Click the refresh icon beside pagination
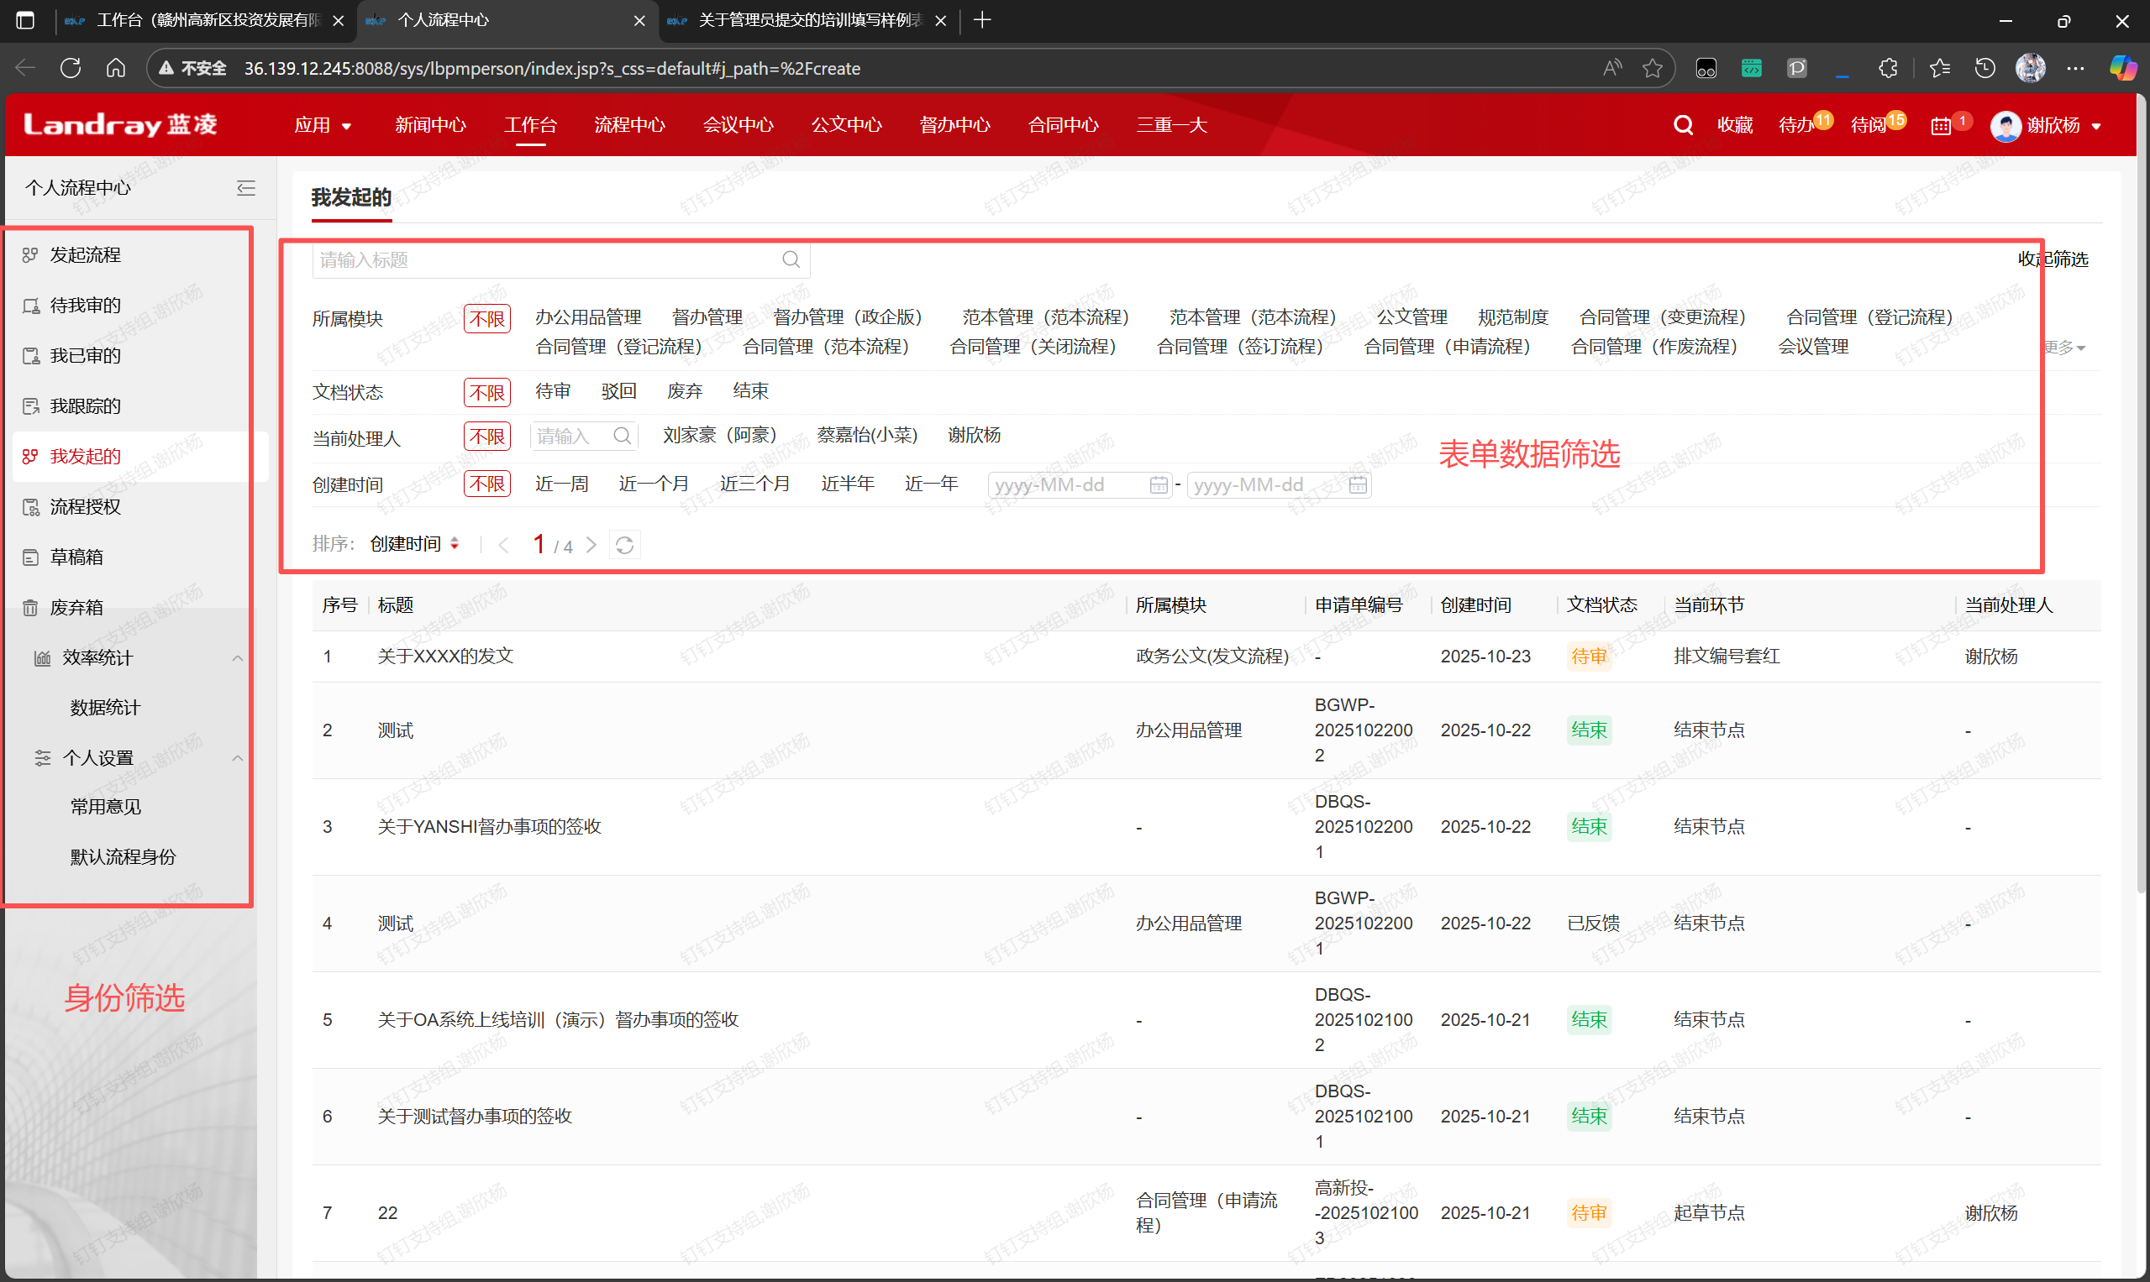Image resolution: width=2150 pixels, height=1282 pixels. point(624,545)
